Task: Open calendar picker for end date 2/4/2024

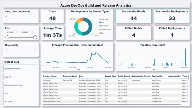Action: [x=32, y=32]
